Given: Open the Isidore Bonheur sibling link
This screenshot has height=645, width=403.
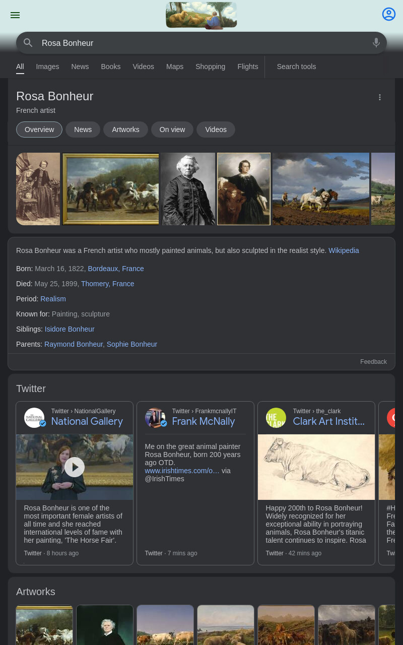Looking at the screenshot, I should tap(70, 329).
